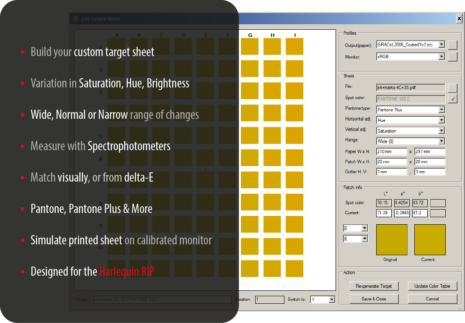Click the browse button next to Output(paper) profile

point(452,44)
